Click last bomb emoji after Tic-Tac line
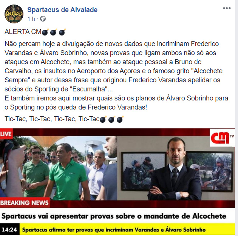 point(120,119)
